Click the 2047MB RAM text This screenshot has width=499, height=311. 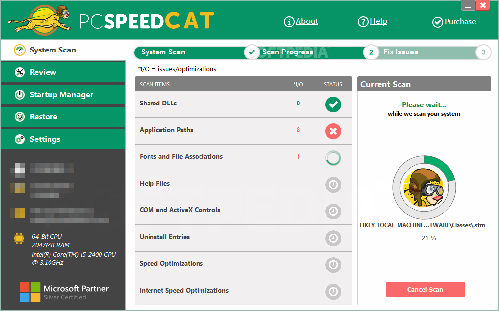(x=50, y=245)
